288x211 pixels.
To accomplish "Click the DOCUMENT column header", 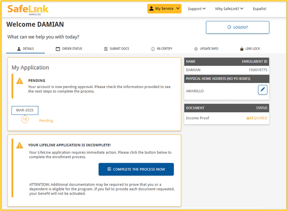I will click(x=195, y=108).
